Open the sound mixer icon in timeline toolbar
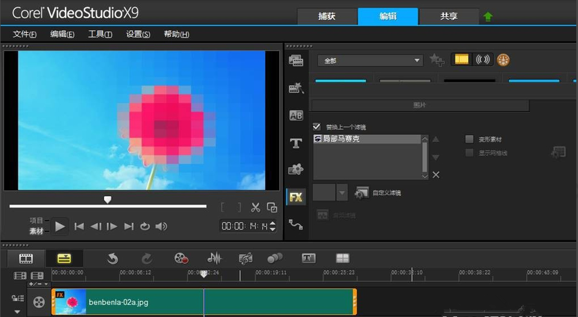578x317 pixels. [214, 258]
